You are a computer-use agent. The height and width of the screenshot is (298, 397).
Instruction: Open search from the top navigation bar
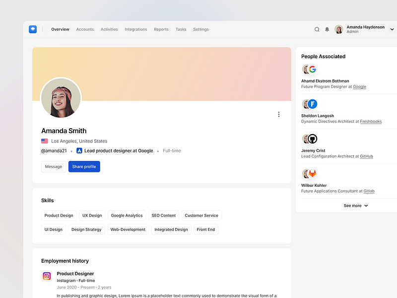pyautogui.click(x=317, y=29)
